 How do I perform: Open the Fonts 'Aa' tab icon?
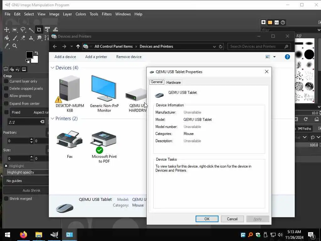276,22
